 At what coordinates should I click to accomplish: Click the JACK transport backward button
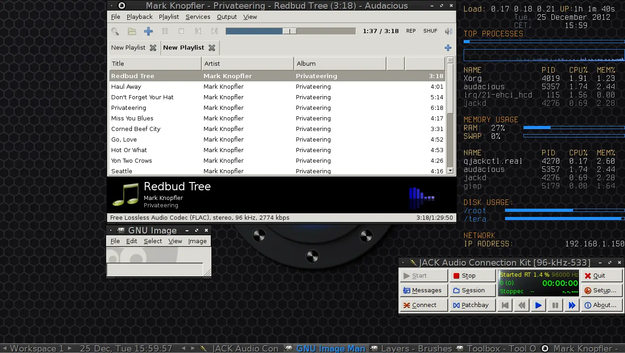click(522, 305)
